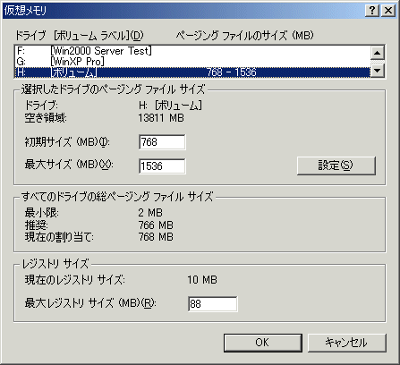Click the 初期サイズ (MB) label
The image size is (400, 365).
point(67,142)
